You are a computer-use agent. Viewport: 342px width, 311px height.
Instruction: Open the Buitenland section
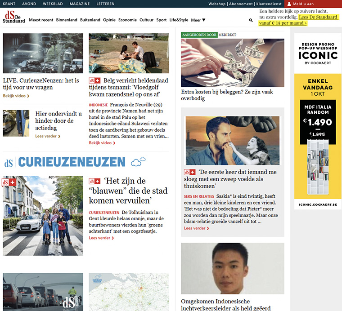click(90, 20)
